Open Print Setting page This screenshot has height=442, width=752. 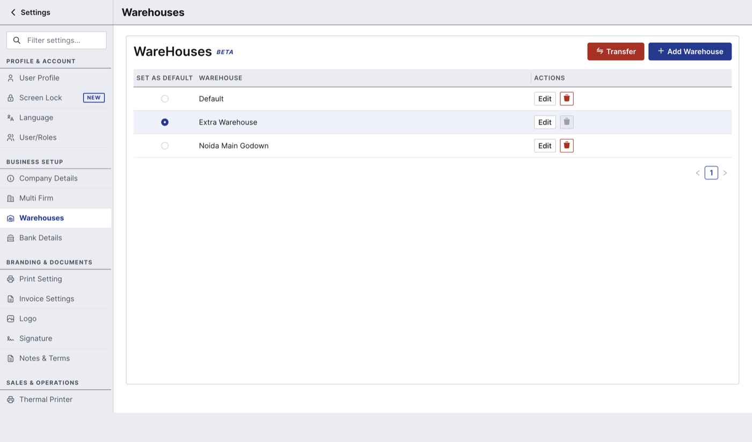56,279
